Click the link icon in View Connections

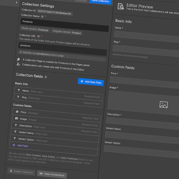tap(41, 174)
